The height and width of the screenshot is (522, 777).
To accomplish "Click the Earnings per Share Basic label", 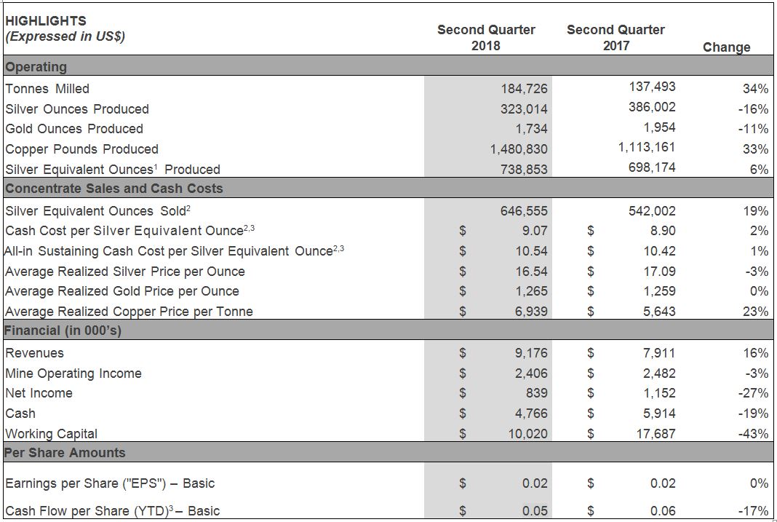I will pyautogui.click(x=110, y=483).
